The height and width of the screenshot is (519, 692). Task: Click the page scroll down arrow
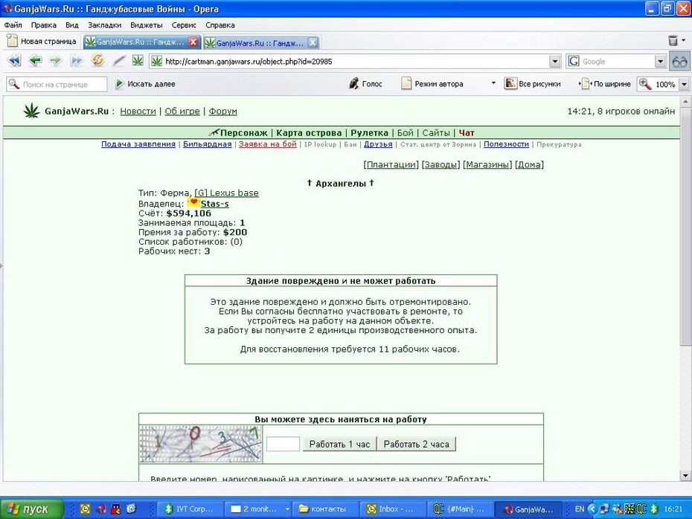(685, 476)
